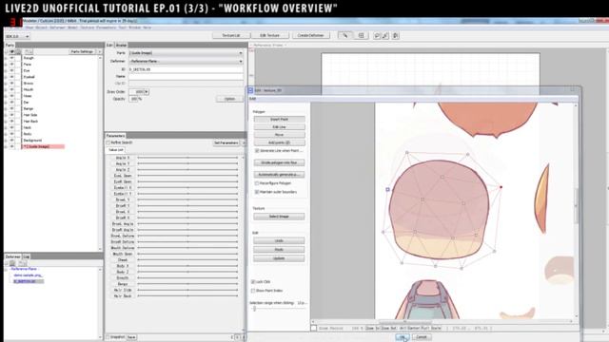Click the Set Parameters button
The height and width of the screenshot is (342, 609).
[226, 143]
